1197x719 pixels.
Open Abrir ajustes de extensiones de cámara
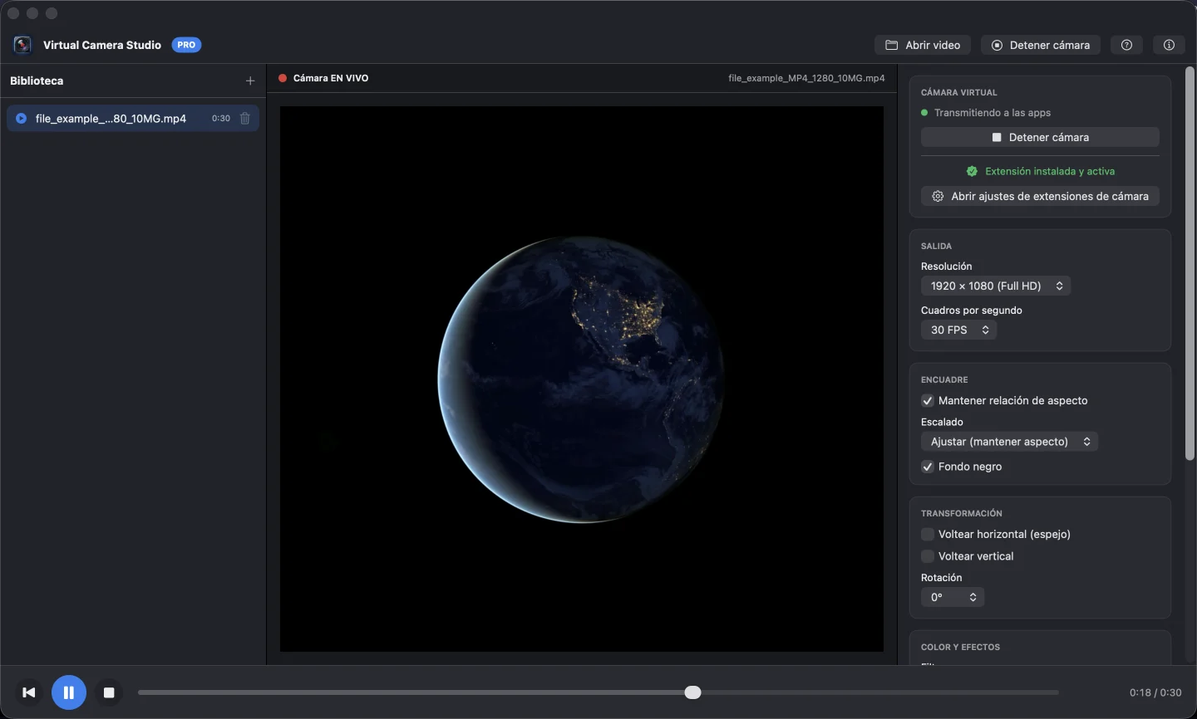(1040, 196)
